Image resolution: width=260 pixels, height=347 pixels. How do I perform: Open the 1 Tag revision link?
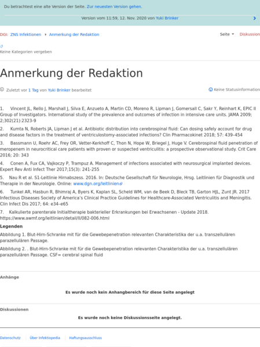point(34,90)
